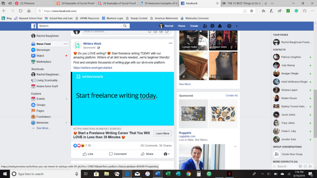Open File Explorer from the taskbar

[x=106, y=174]
